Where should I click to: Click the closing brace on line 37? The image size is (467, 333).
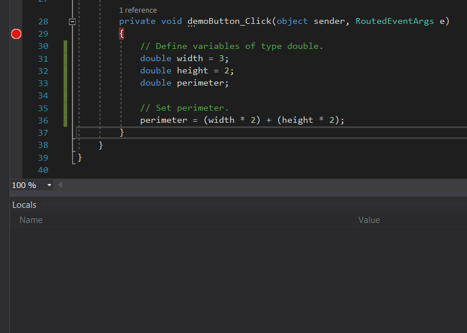point(122,133)
